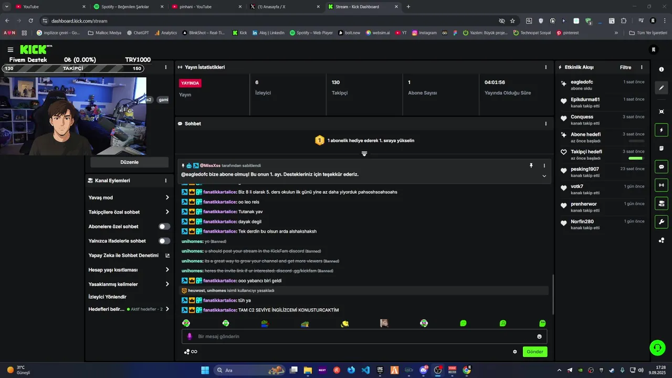Viewport: 672px width, 378px height.
Task: Expand Hesap yaşı kısıtlaması option
Action: pos(167,270)
